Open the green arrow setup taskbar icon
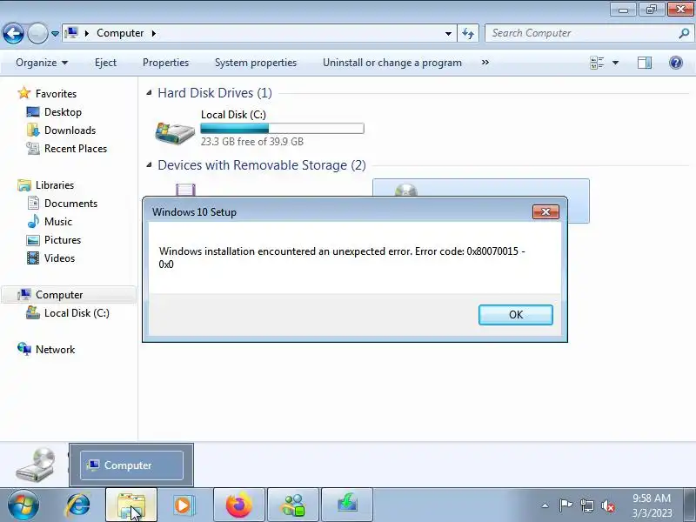Image resolution: width=696 pixels, height=522 pixels. pos(346,505)
